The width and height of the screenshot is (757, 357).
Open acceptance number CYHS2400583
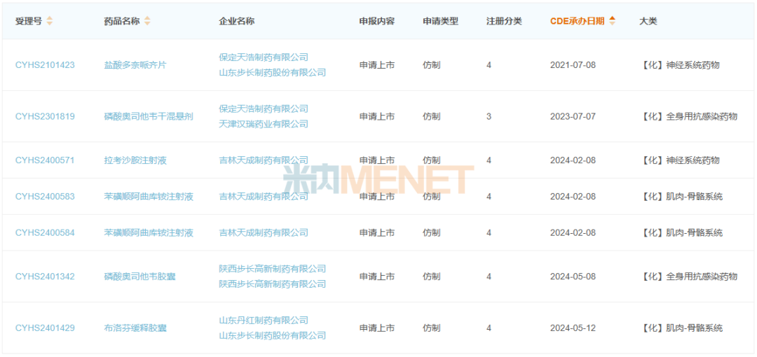coord(45,196)
